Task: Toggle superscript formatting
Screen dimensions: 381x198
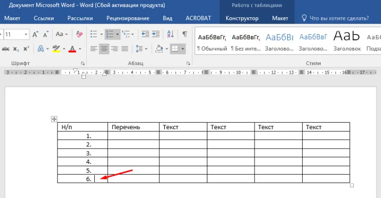Action: click(x=26, y=49)
